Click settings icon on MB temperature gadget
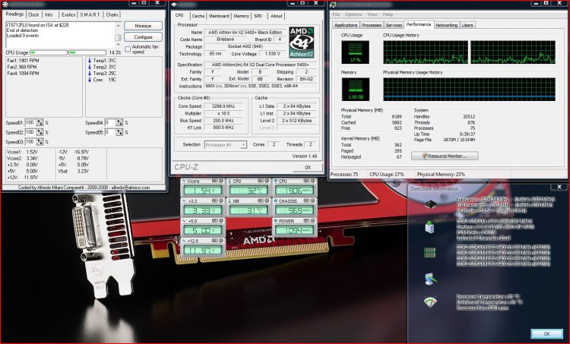Image resolution: width=570 pixels, height=344 pixels. click(x=261, y=201)
